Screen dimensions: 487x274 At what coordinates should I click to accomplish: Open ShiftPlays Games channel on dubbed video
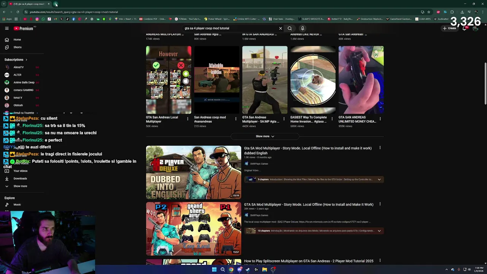[x=259, y=164]
